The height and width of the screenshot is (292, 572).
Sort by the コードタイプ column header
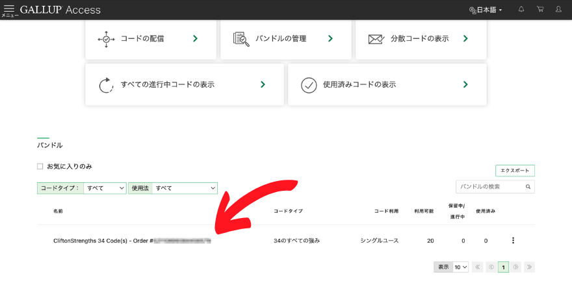point(288,211)
